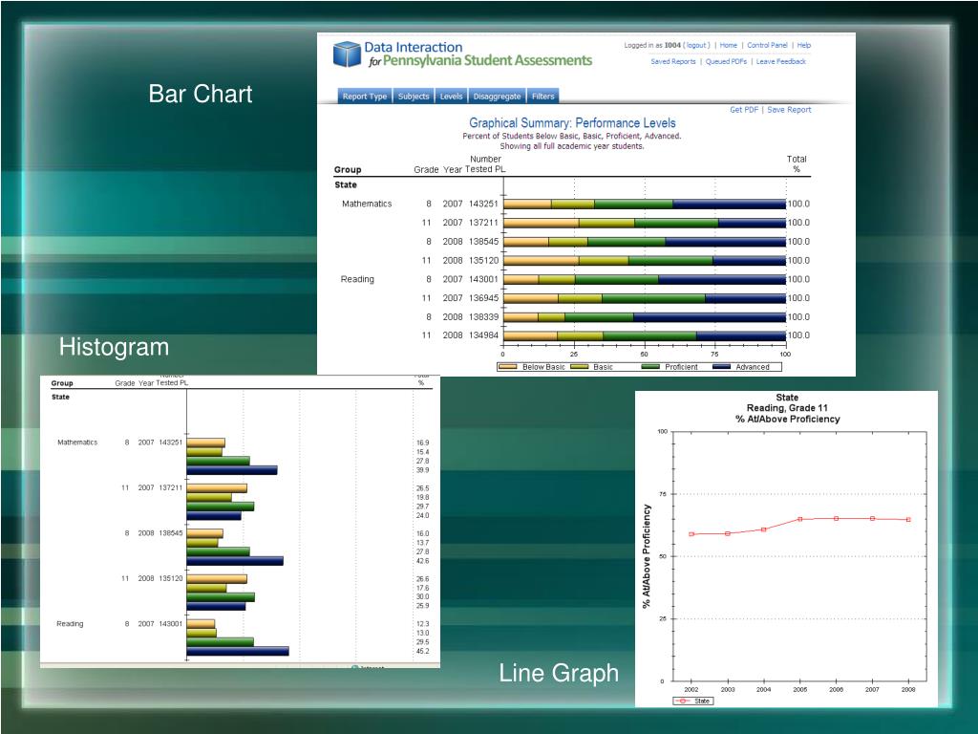Click '2004' on the line graph x-axis
Viewport: 978px width, 734px height.
[763, 690]
